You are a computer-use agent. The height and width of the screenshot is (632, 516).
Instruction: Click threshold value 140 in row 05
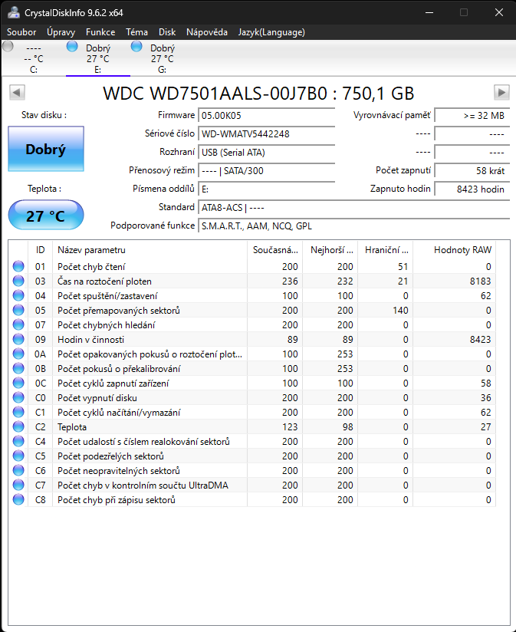click(400, 311)
